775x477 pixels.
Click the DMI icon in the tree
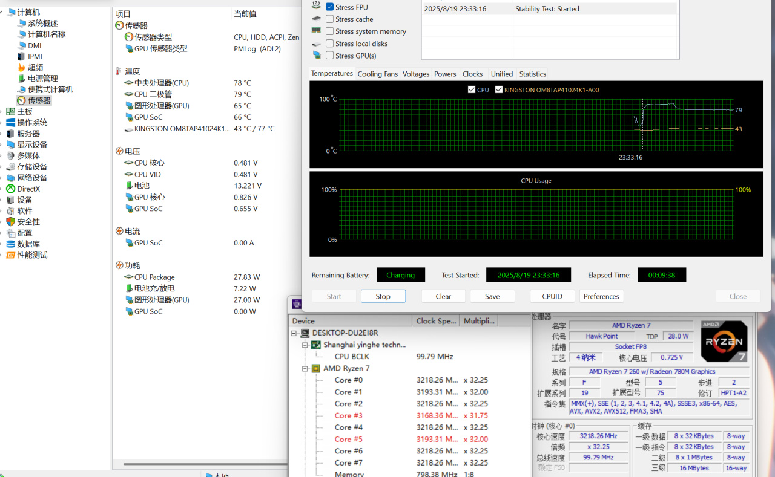click(x=22, y=45)
